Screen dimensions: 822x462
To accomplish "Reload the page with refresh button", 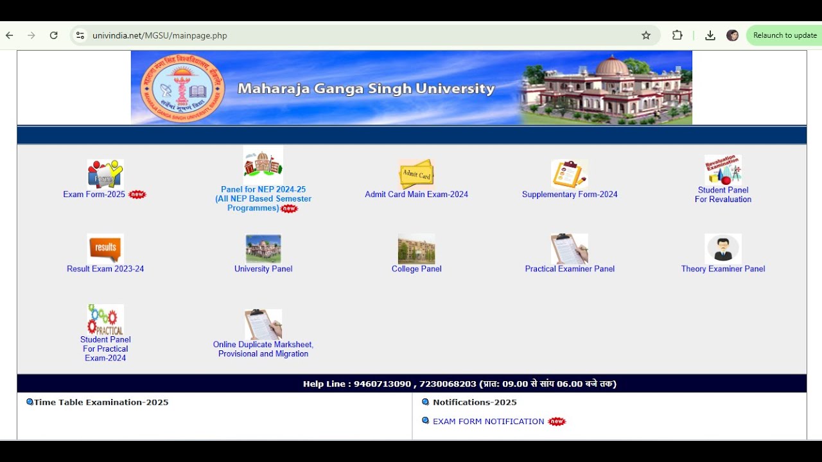I will click(54, 35).
